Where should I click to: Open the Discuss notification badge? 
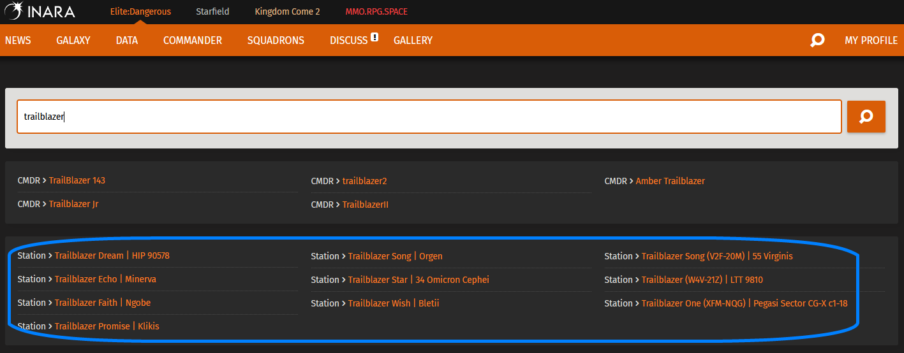pyautogui.click(x=374, y=37)
